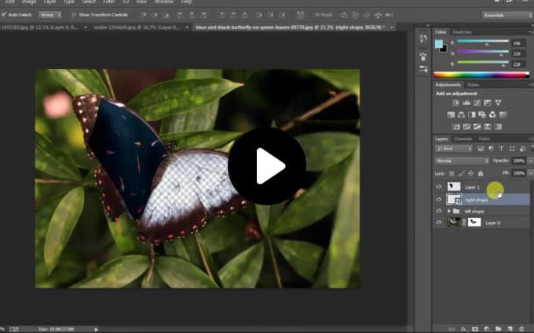
Task: Filter layers by pixel layers icon
Action: pyautogui.click(x=480, y=149)
